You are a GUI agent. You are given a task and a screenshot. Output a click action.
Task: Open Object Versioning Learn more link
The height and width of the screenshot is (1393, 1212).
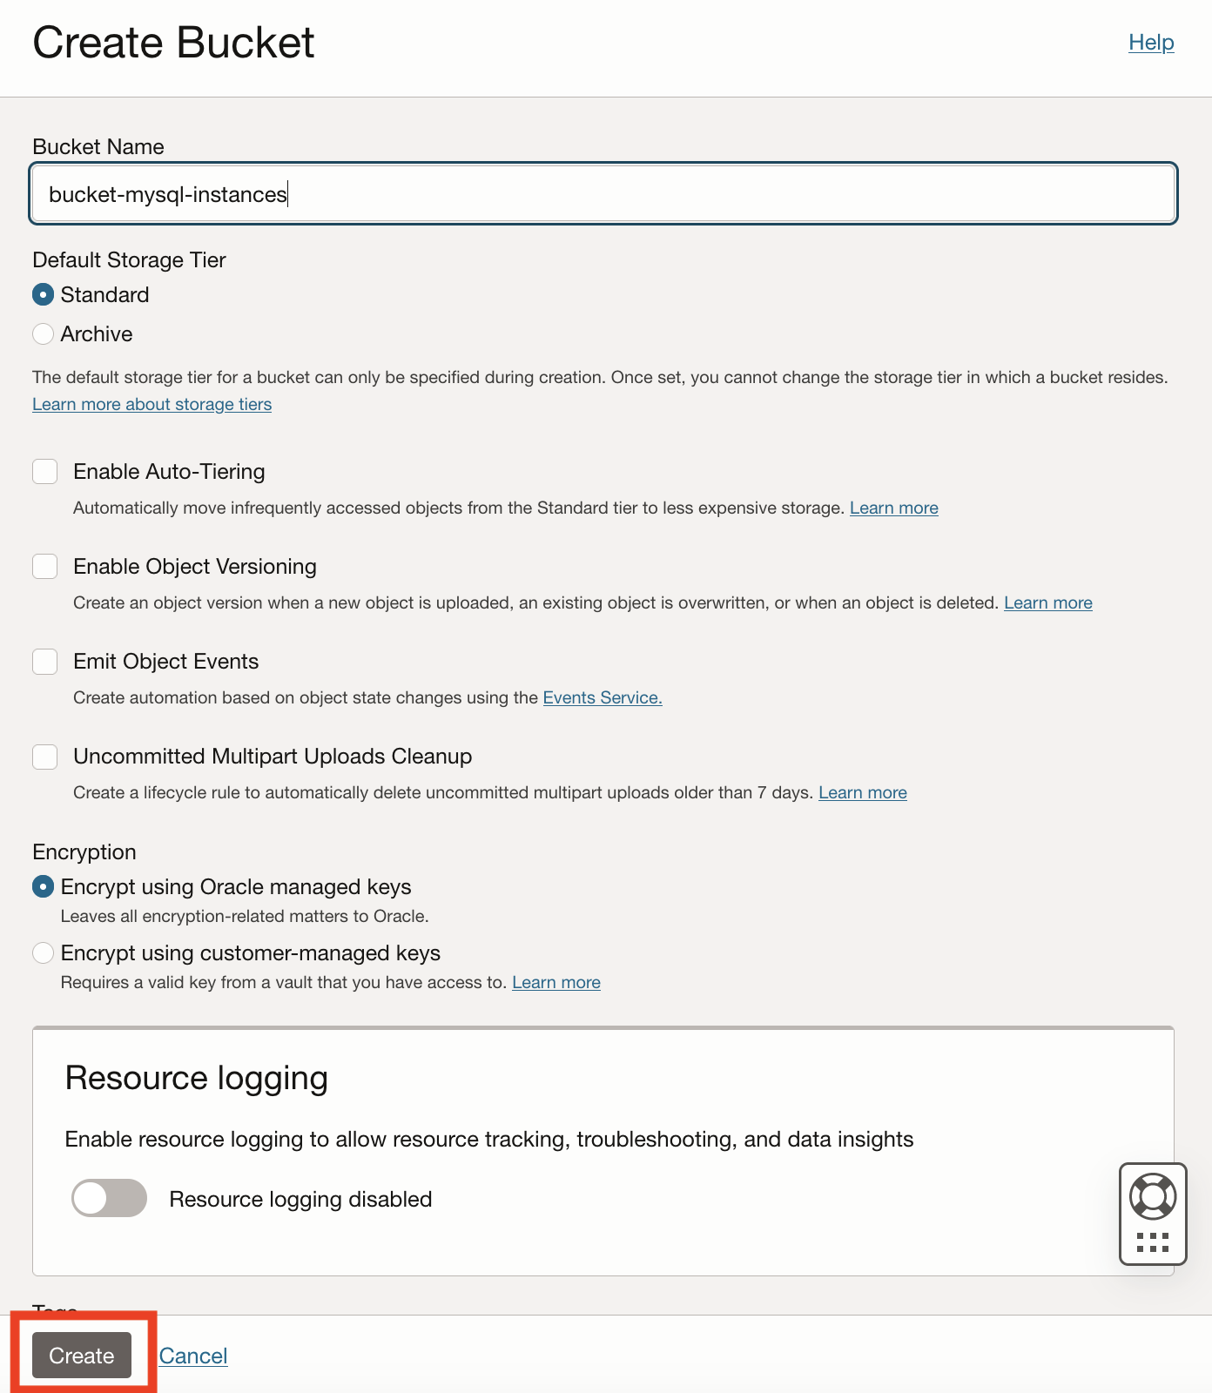tap(1047, 602)
